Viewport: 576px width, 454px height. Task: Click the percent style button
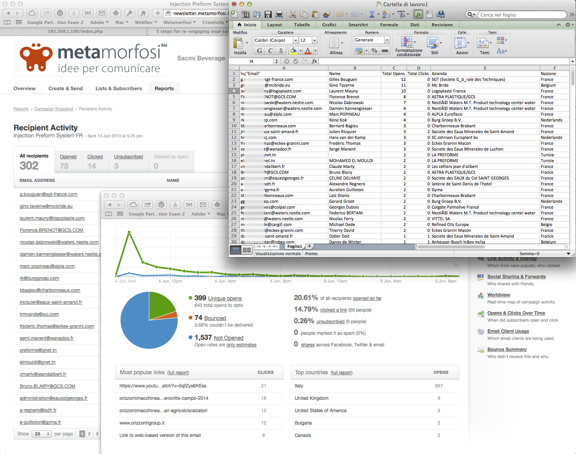[x=374, y=51]
